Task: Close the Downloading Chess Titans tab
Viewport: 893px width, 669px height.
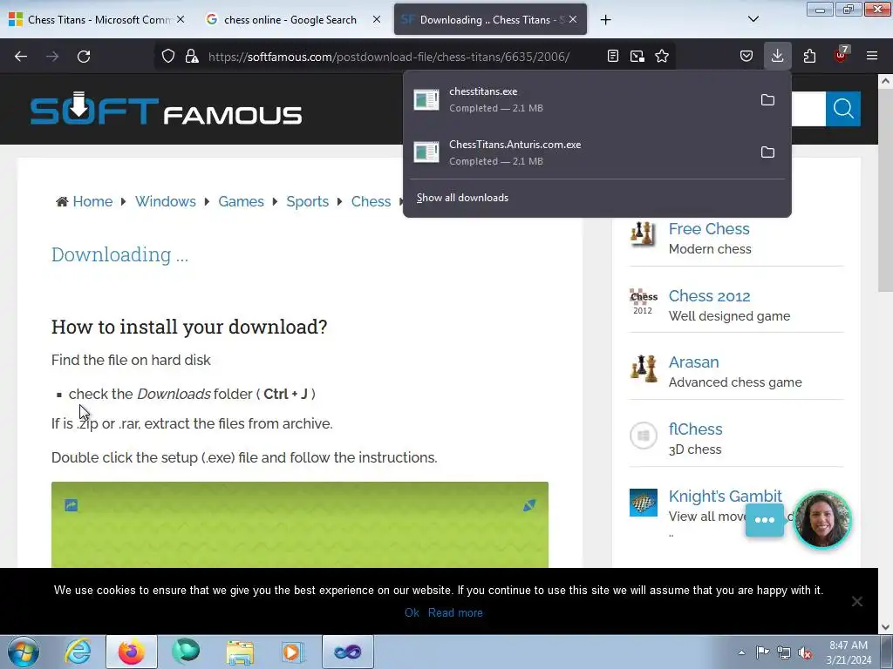Action: 573,19
